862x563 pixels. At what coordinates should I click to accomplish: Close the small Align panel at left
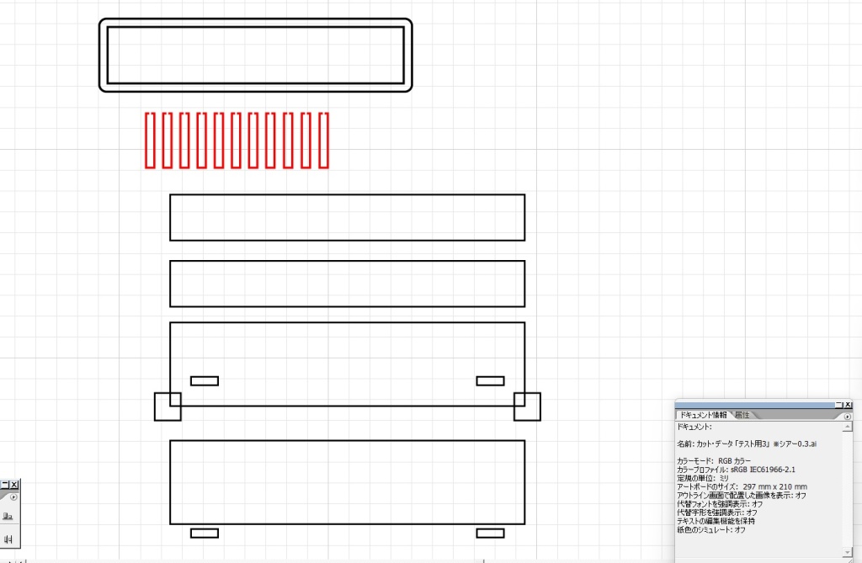14,485
